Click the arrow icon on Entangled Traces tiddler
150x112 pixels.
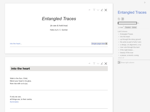click(x=89, y=10)
